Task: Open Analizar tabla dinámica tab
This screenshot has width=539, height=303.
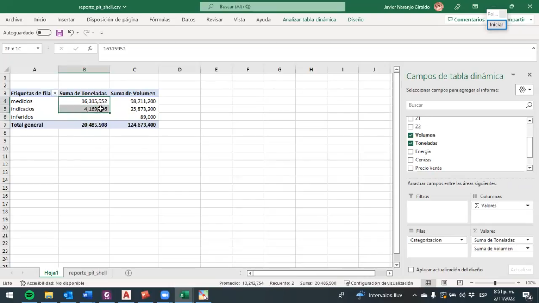Action: click(x=309, y=19)
